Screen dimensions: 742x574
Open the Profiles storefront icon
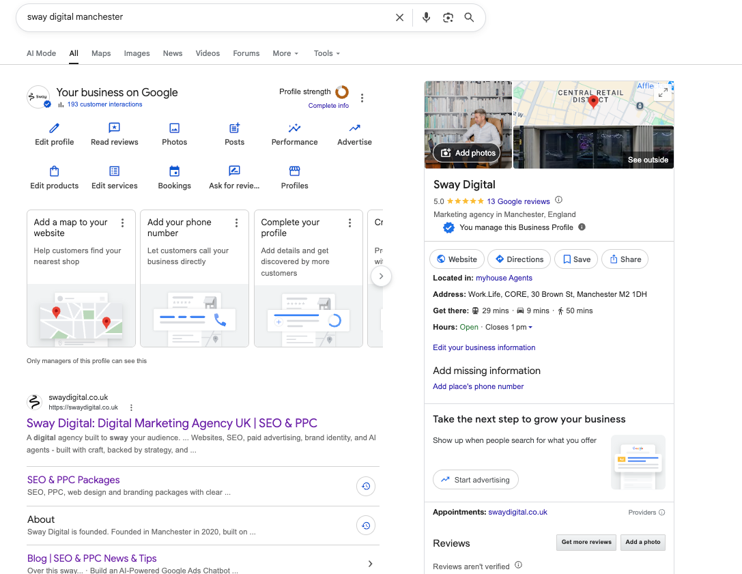[x=294, y=171]
